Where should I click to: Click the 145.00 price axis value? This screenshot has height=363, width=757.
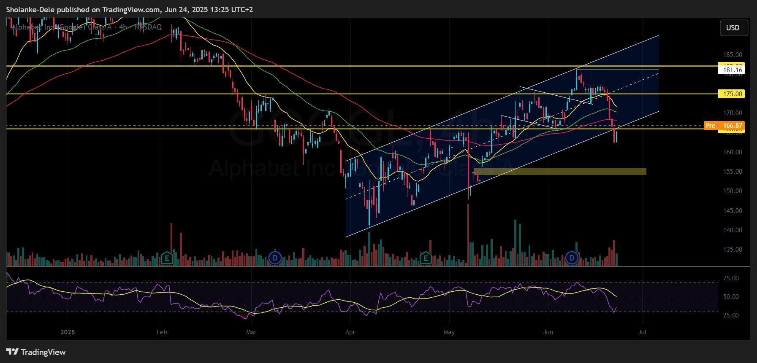pos(733,211)
